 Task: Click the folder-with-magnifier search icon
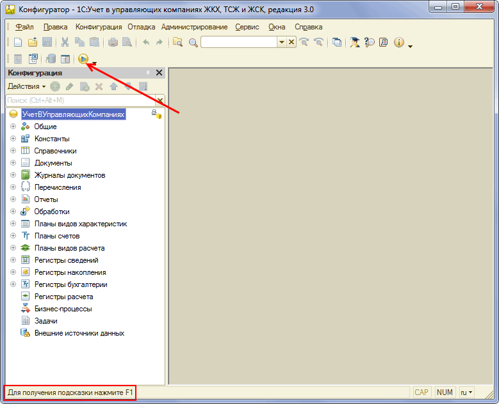pos(177,42)
